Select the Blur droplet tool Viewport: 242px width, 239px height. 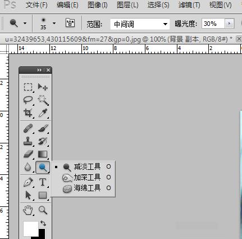(x=28, y=167)
